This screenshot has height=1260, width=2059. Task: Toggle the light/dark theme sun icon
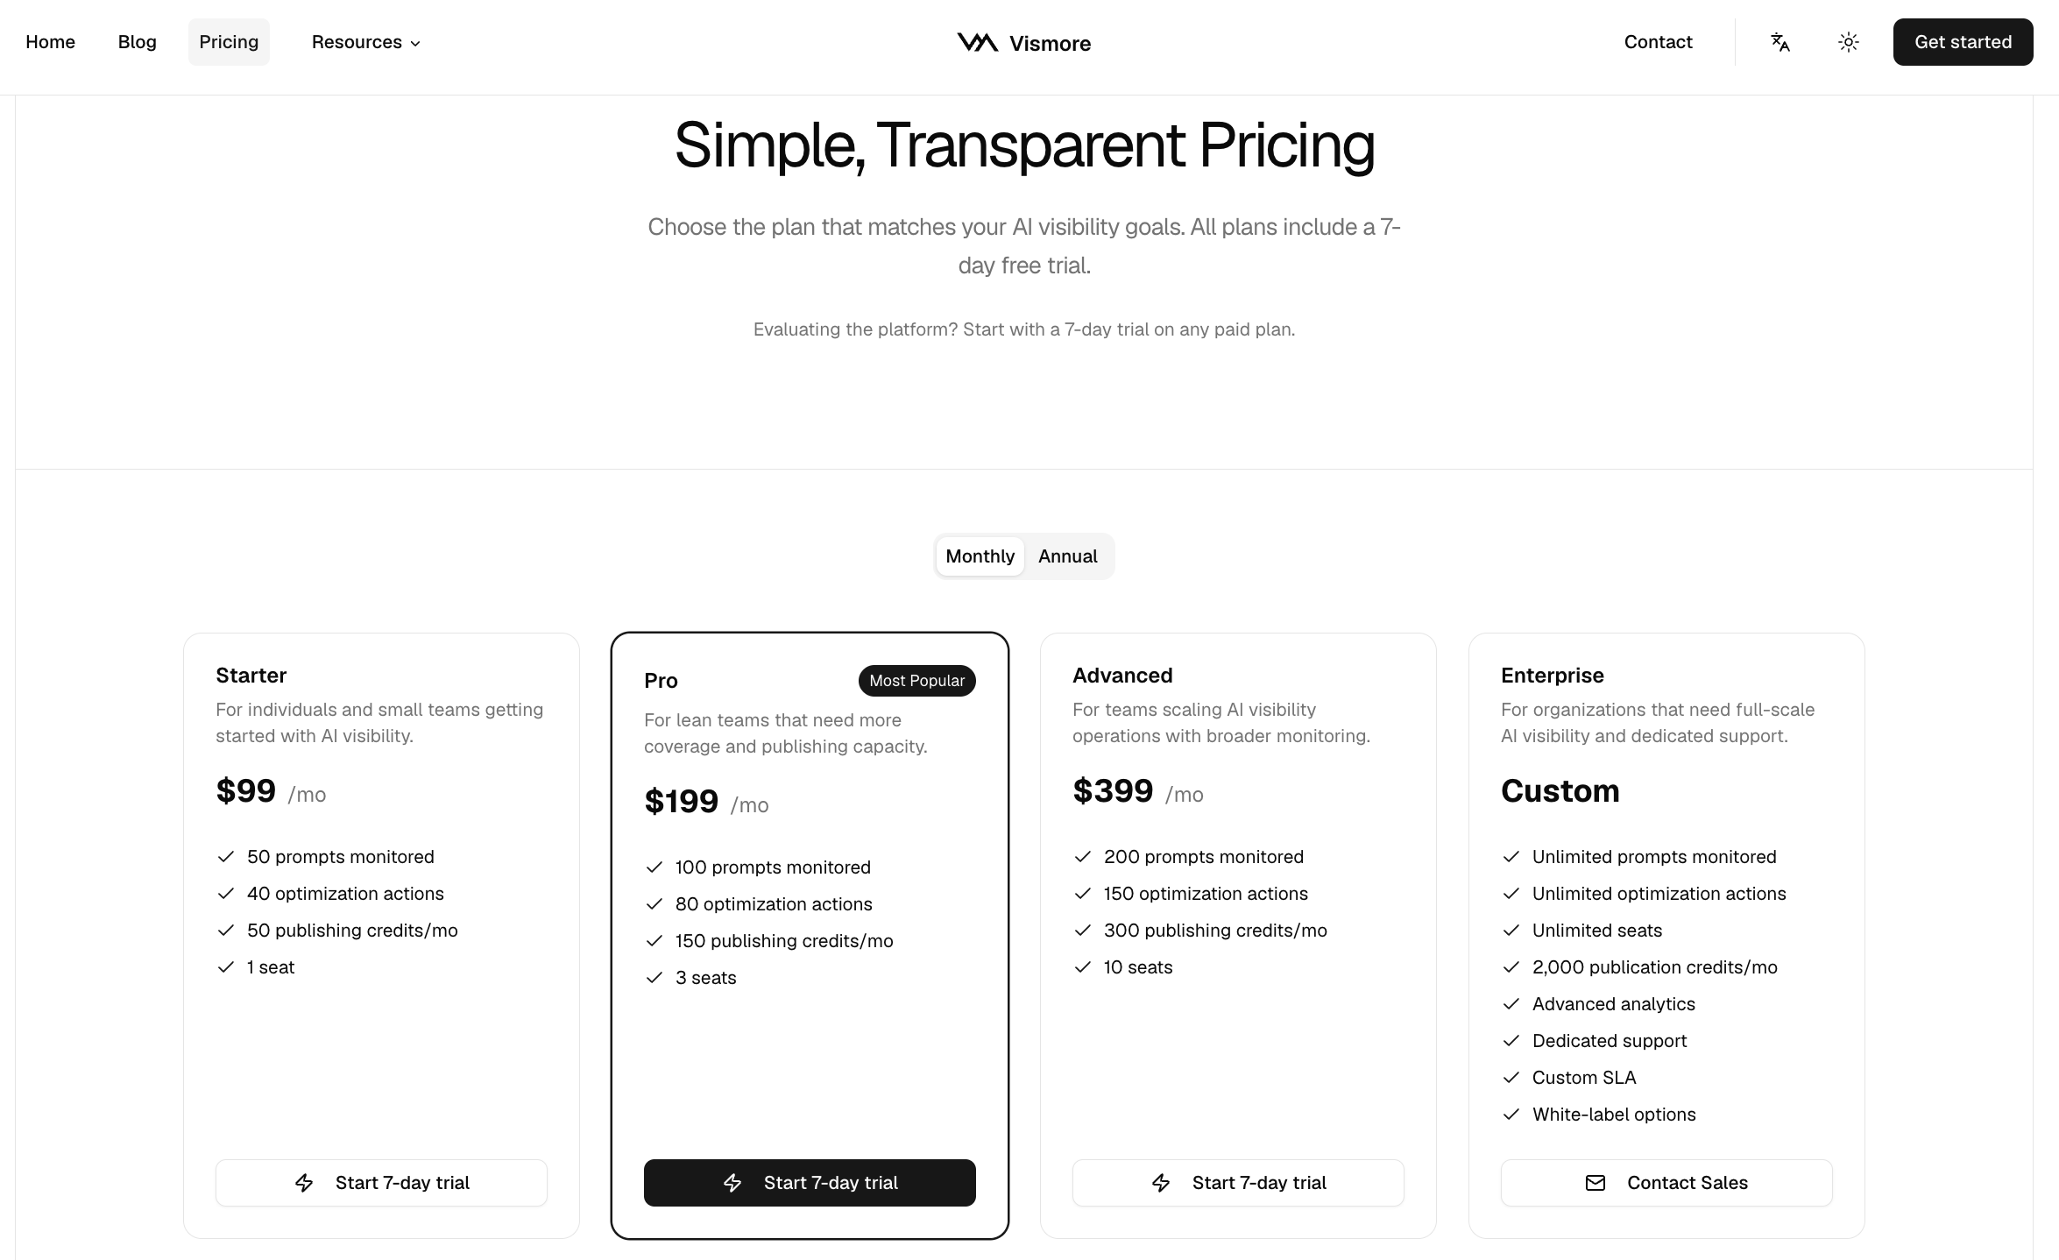(1848, 42)
